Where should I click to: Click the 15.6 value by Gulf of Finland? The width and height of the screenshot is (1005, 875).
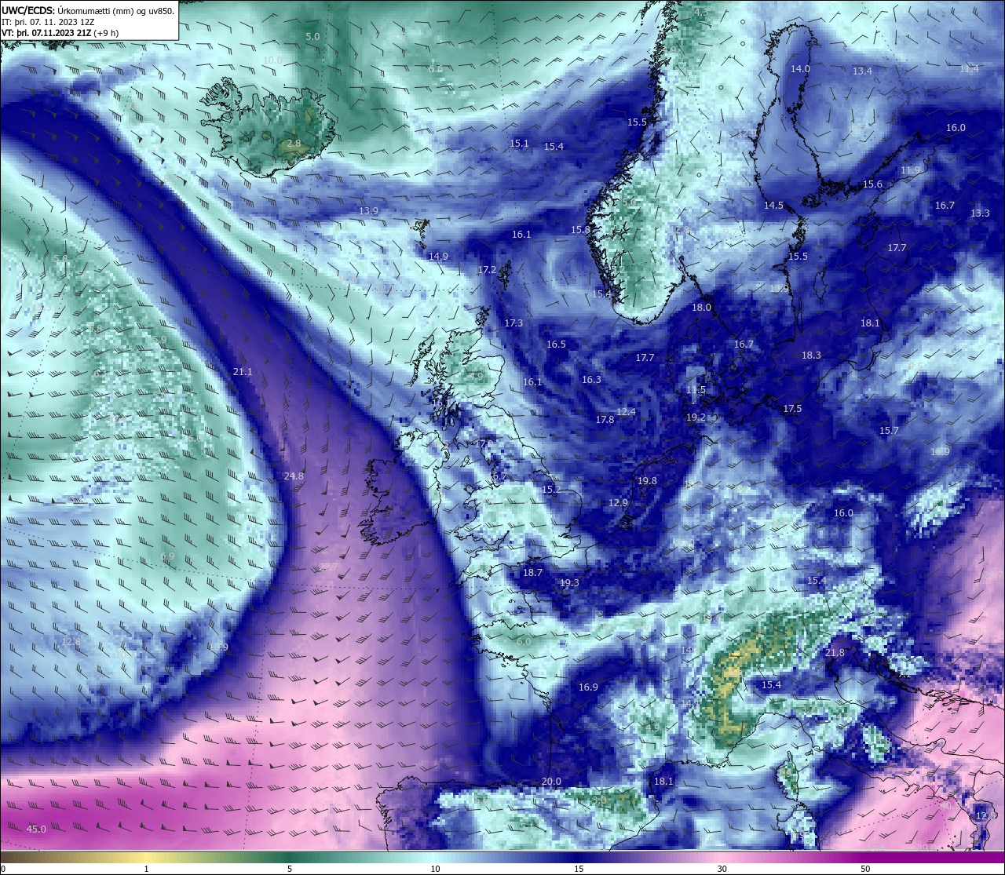(x=872, y=184)
